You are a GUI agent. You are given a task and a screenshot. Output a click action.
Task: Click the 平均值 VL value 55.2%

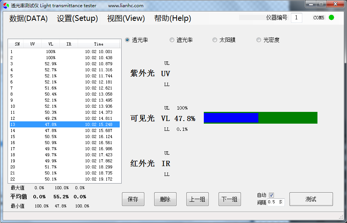click(61, 197)
